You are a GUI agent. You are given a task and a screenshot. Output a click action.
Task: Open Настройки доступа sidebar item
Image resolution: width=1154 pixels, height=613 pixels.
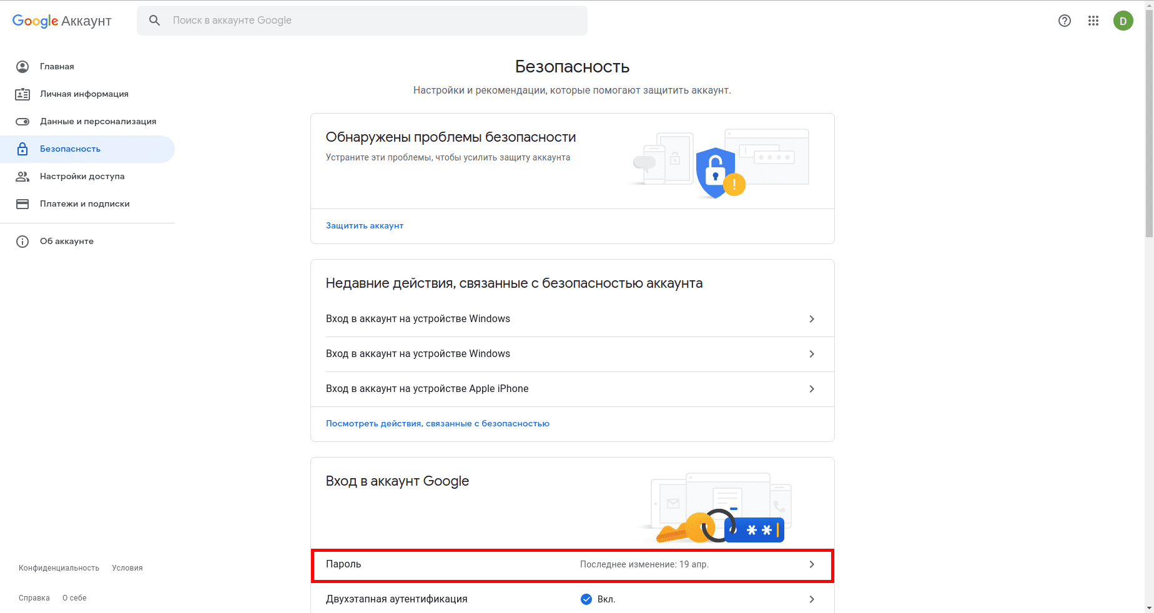[x=82, y=177]
